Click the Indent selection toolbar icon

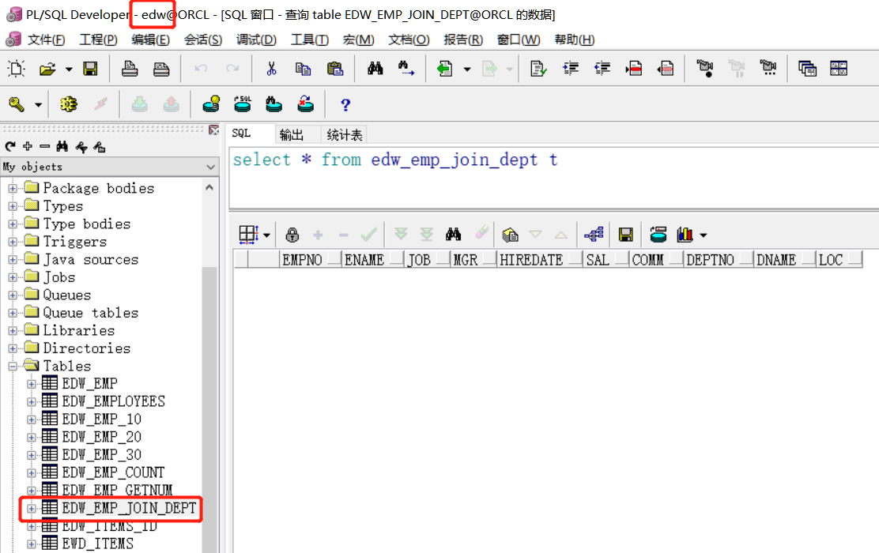[571, 69]
